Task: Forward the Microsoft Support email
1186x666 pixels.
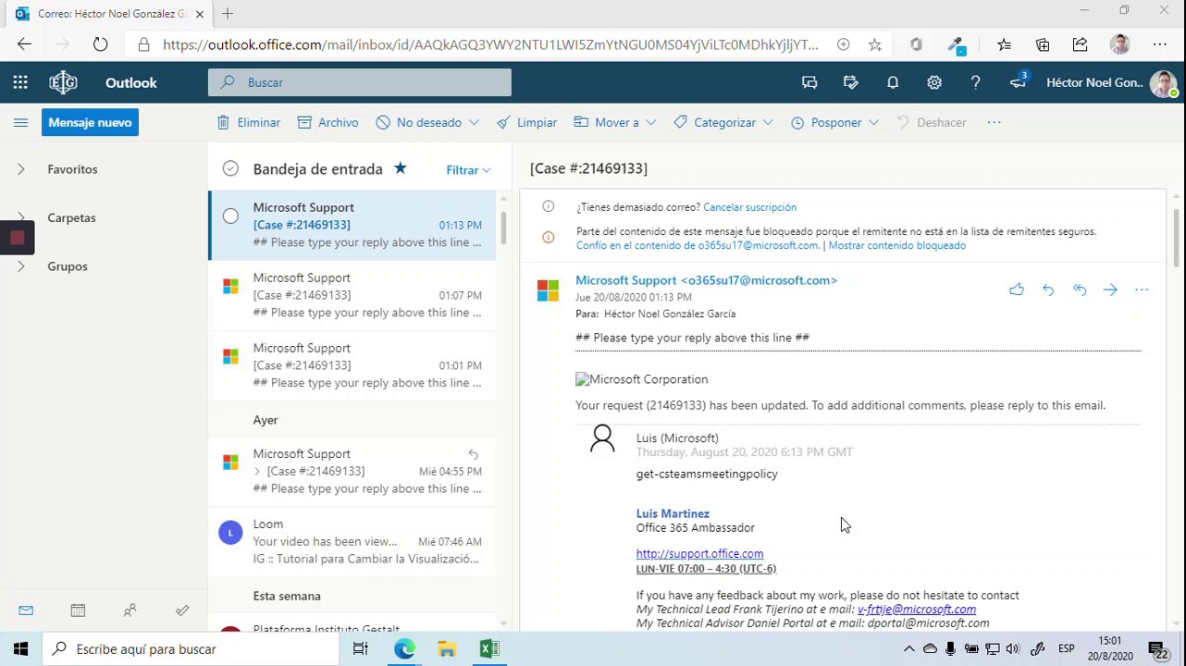Action: (1110, 290)
